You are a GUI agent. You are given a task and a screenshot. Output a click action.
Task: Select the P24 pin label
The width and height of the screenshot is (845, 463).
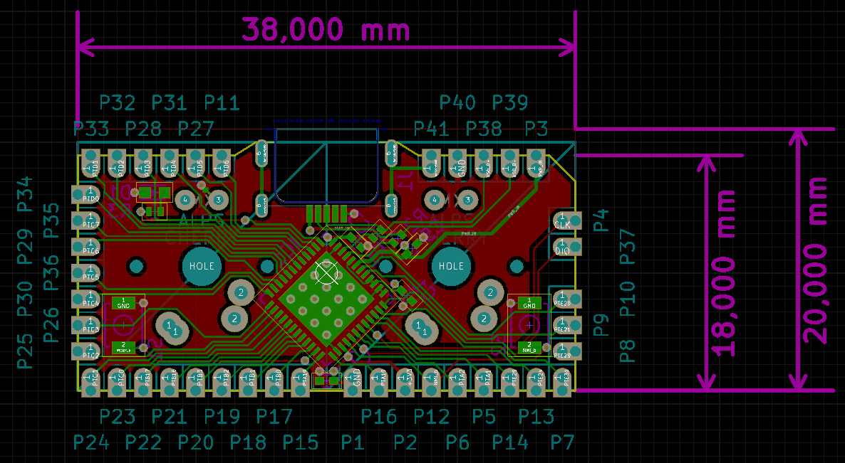[91, 442]
